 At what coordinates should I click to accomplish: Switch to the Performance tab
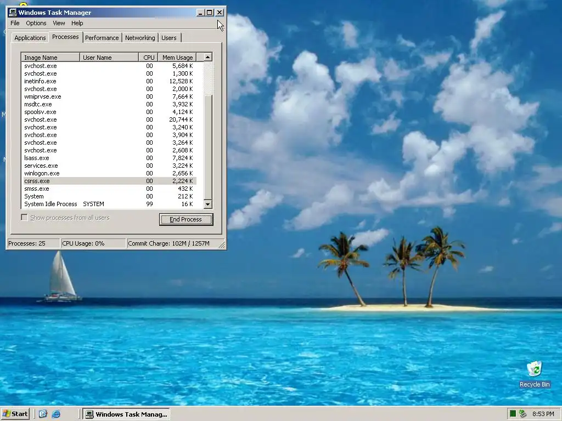(102, 38)
